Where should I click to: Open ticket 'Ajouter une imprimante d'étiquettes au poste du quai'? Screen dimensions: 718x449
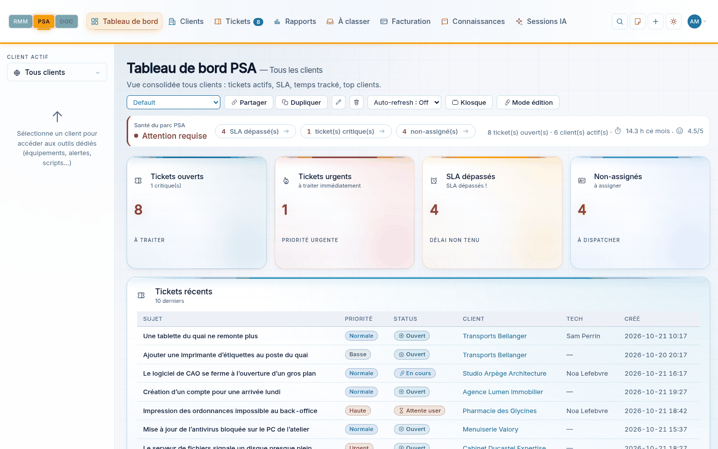(225, 355)
